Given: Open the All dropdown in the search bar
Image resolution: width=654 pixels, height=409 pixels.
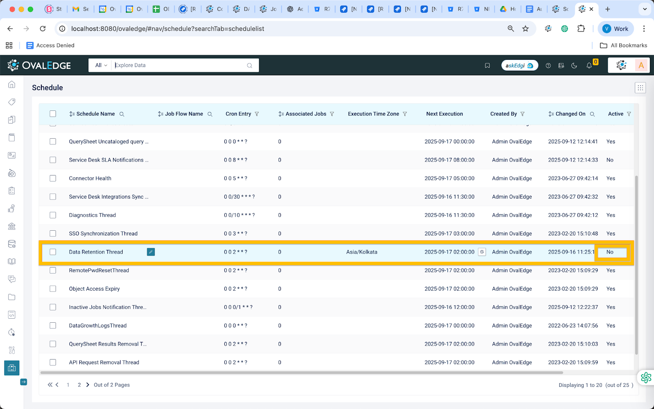Looking at the screenshot, I should click(101, 65).
